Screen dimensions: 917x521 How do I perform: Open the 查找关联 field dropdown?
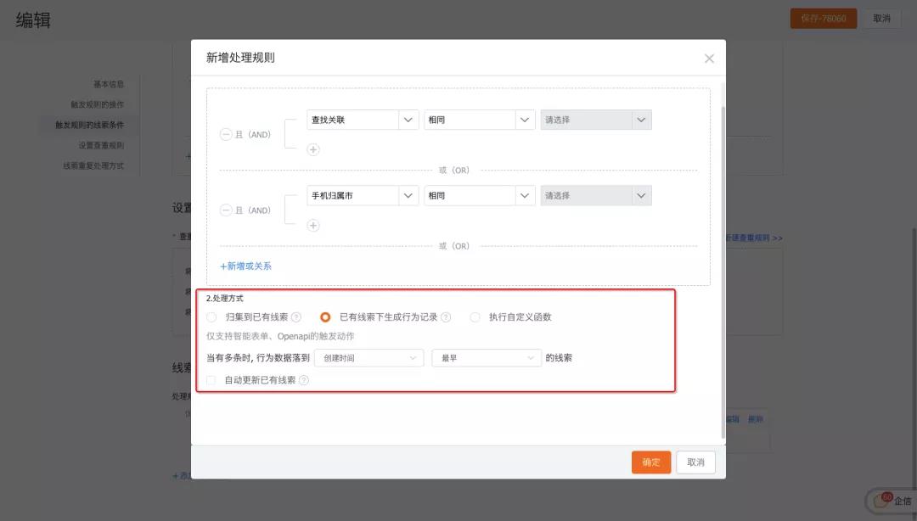coord(363,120)
